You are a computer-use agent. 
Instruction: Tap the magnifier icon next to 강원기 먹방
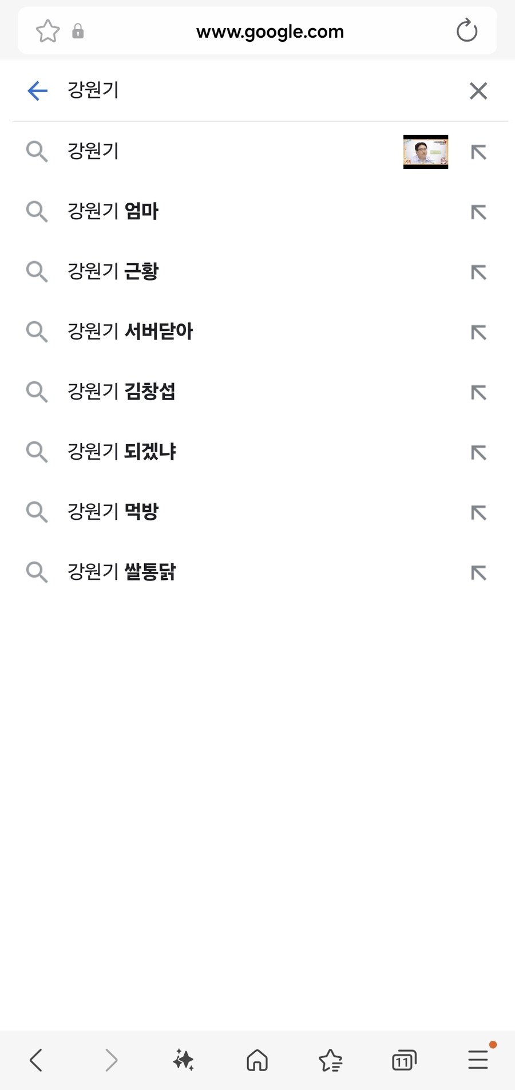coord(37,512)
